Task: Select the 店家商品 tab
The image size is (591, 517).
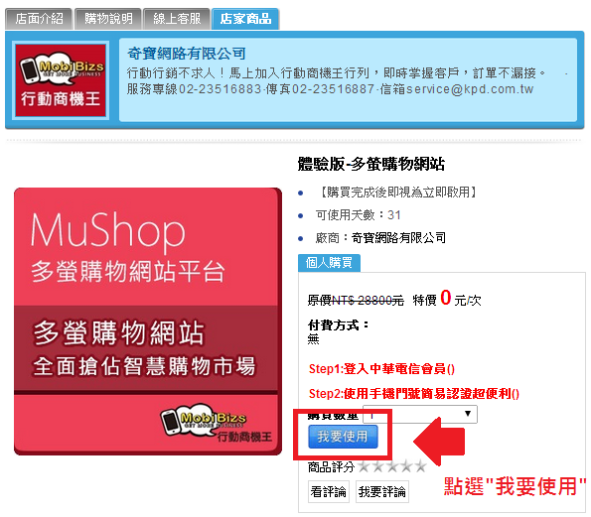Action: 245,19
